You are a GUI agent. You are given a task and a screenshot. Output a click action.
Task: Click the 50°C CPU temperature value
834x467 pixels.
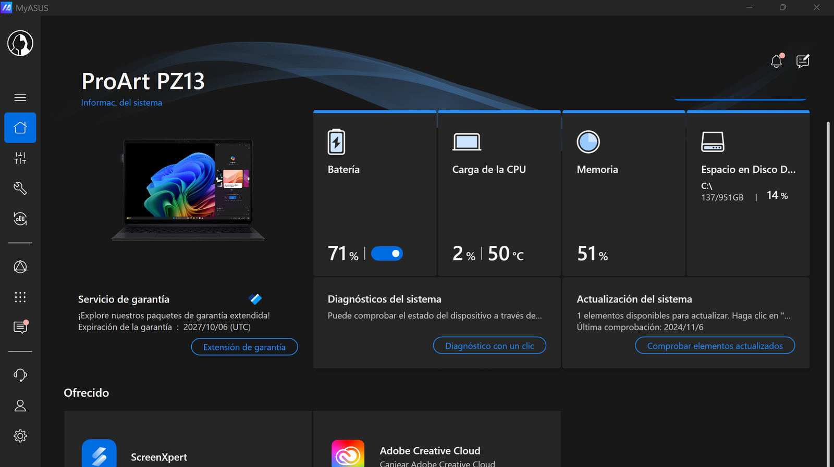tap(506, 254)
